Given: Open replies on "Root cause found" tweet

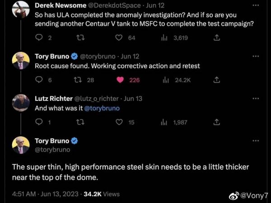Looking at the screenshot, I should point(39,80).
